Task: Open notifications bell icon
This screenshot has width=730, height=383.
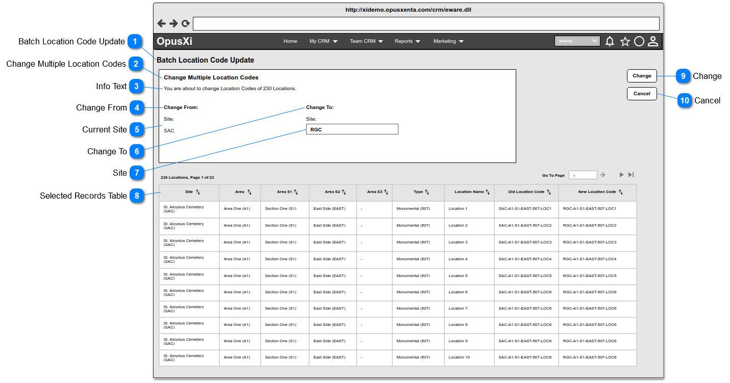Action: [x=610, y=42]
